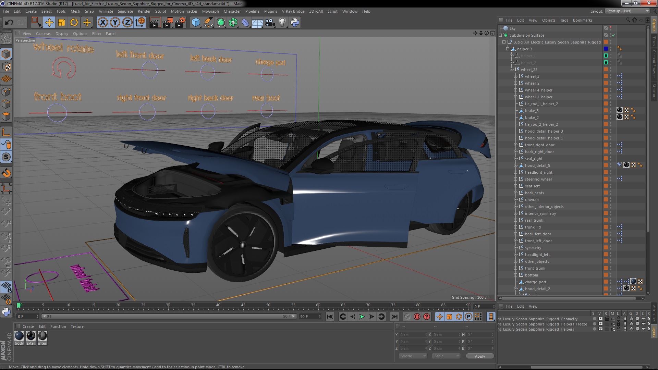Go to end of animation
The height and width of the screenshot is (370, 658).
[x=394, y=317]
